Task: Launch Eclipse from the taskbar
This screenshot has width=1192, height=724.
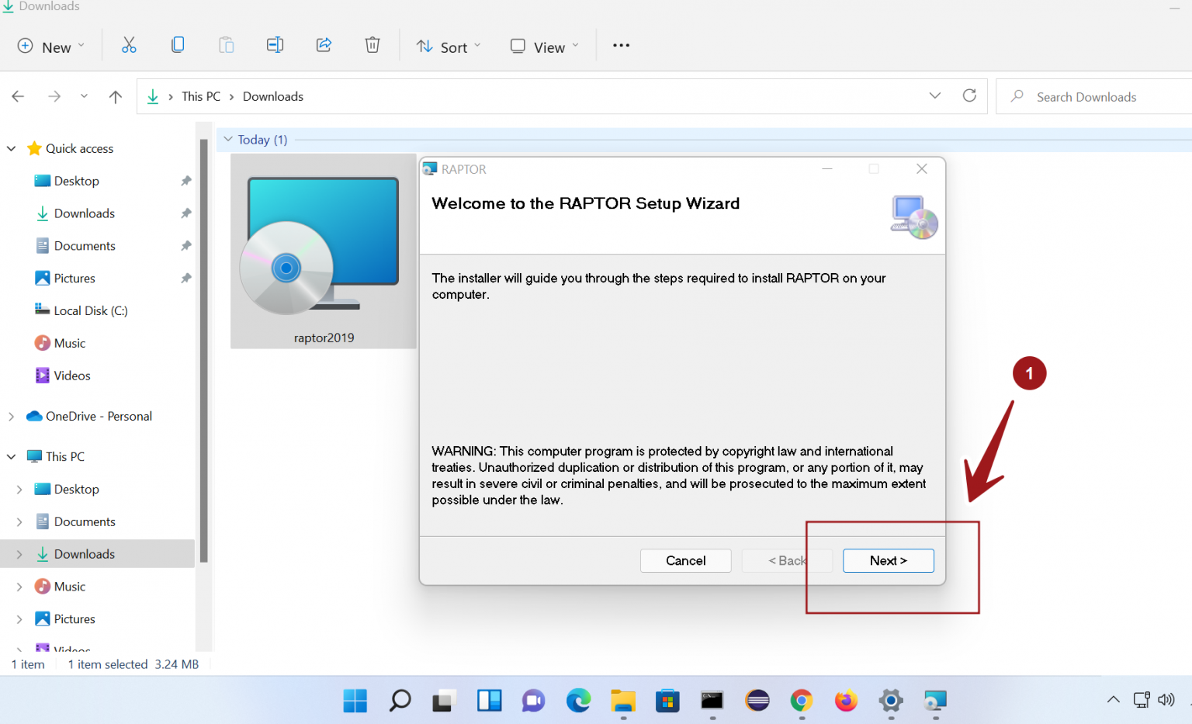Action: 757,701
